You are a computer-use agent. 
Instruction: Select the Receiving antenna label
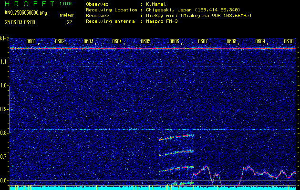pyautogui.click(x=110, y=21)
